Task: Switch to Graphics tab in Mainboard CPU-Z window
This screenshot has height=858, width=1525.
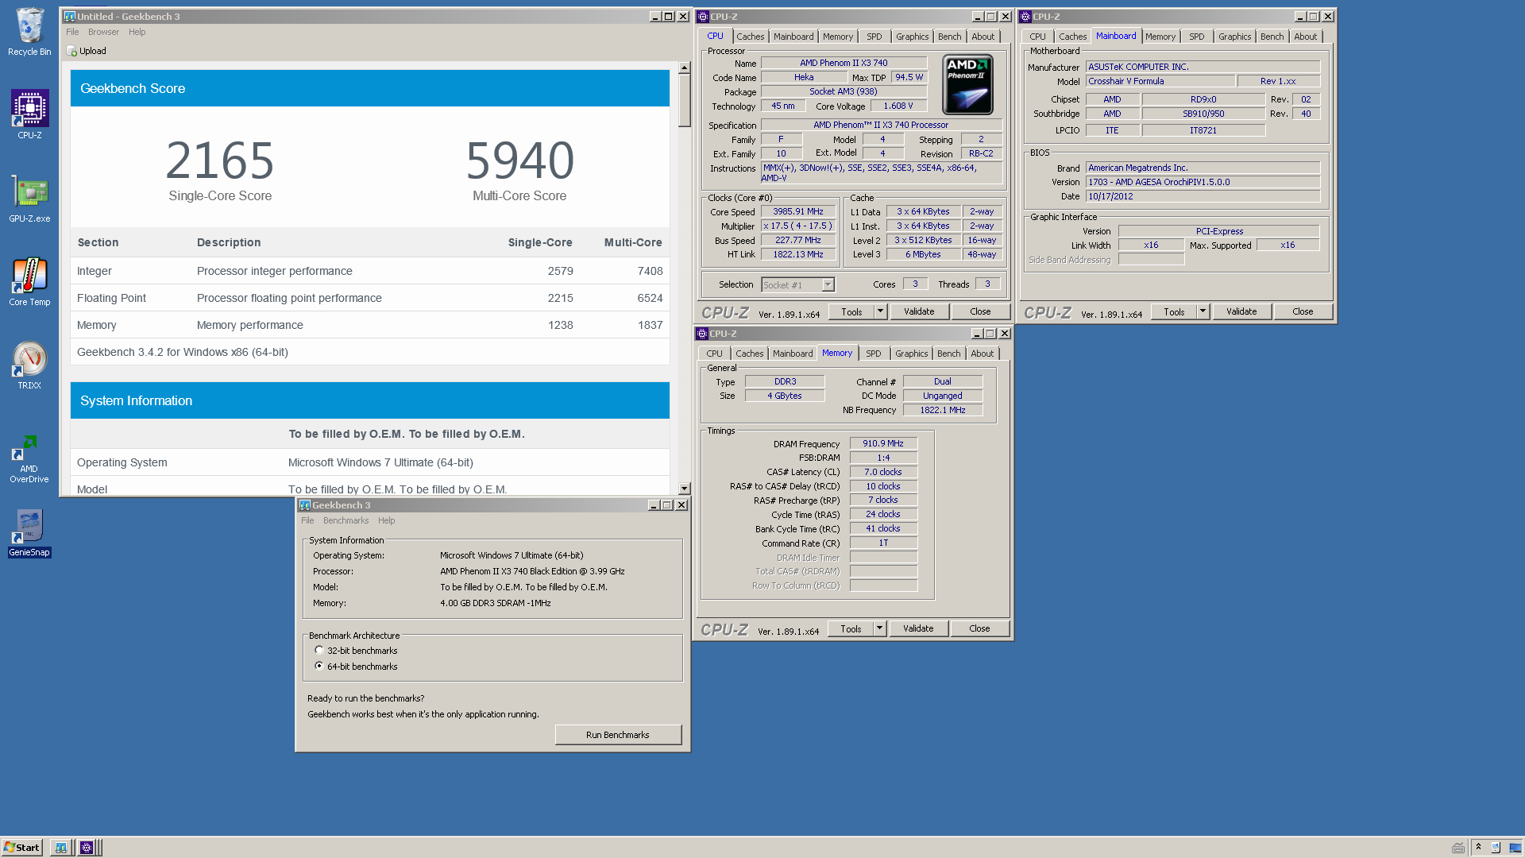Action: pyautogui.click(x=1234, y=37)
